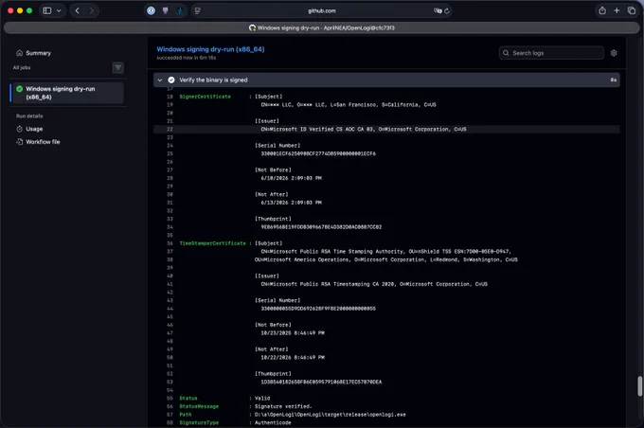This screenshot has height=428, width=644.
Task: Open the Workflow file link
Action: point(43,142)
